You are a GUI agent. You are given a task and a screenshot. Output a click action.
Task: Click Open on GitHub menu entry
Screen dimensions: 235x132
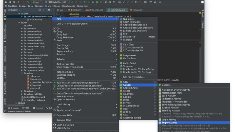85,125
